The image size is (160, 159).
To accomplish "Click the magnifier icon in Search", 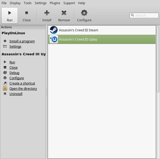I will coord(132,15).
